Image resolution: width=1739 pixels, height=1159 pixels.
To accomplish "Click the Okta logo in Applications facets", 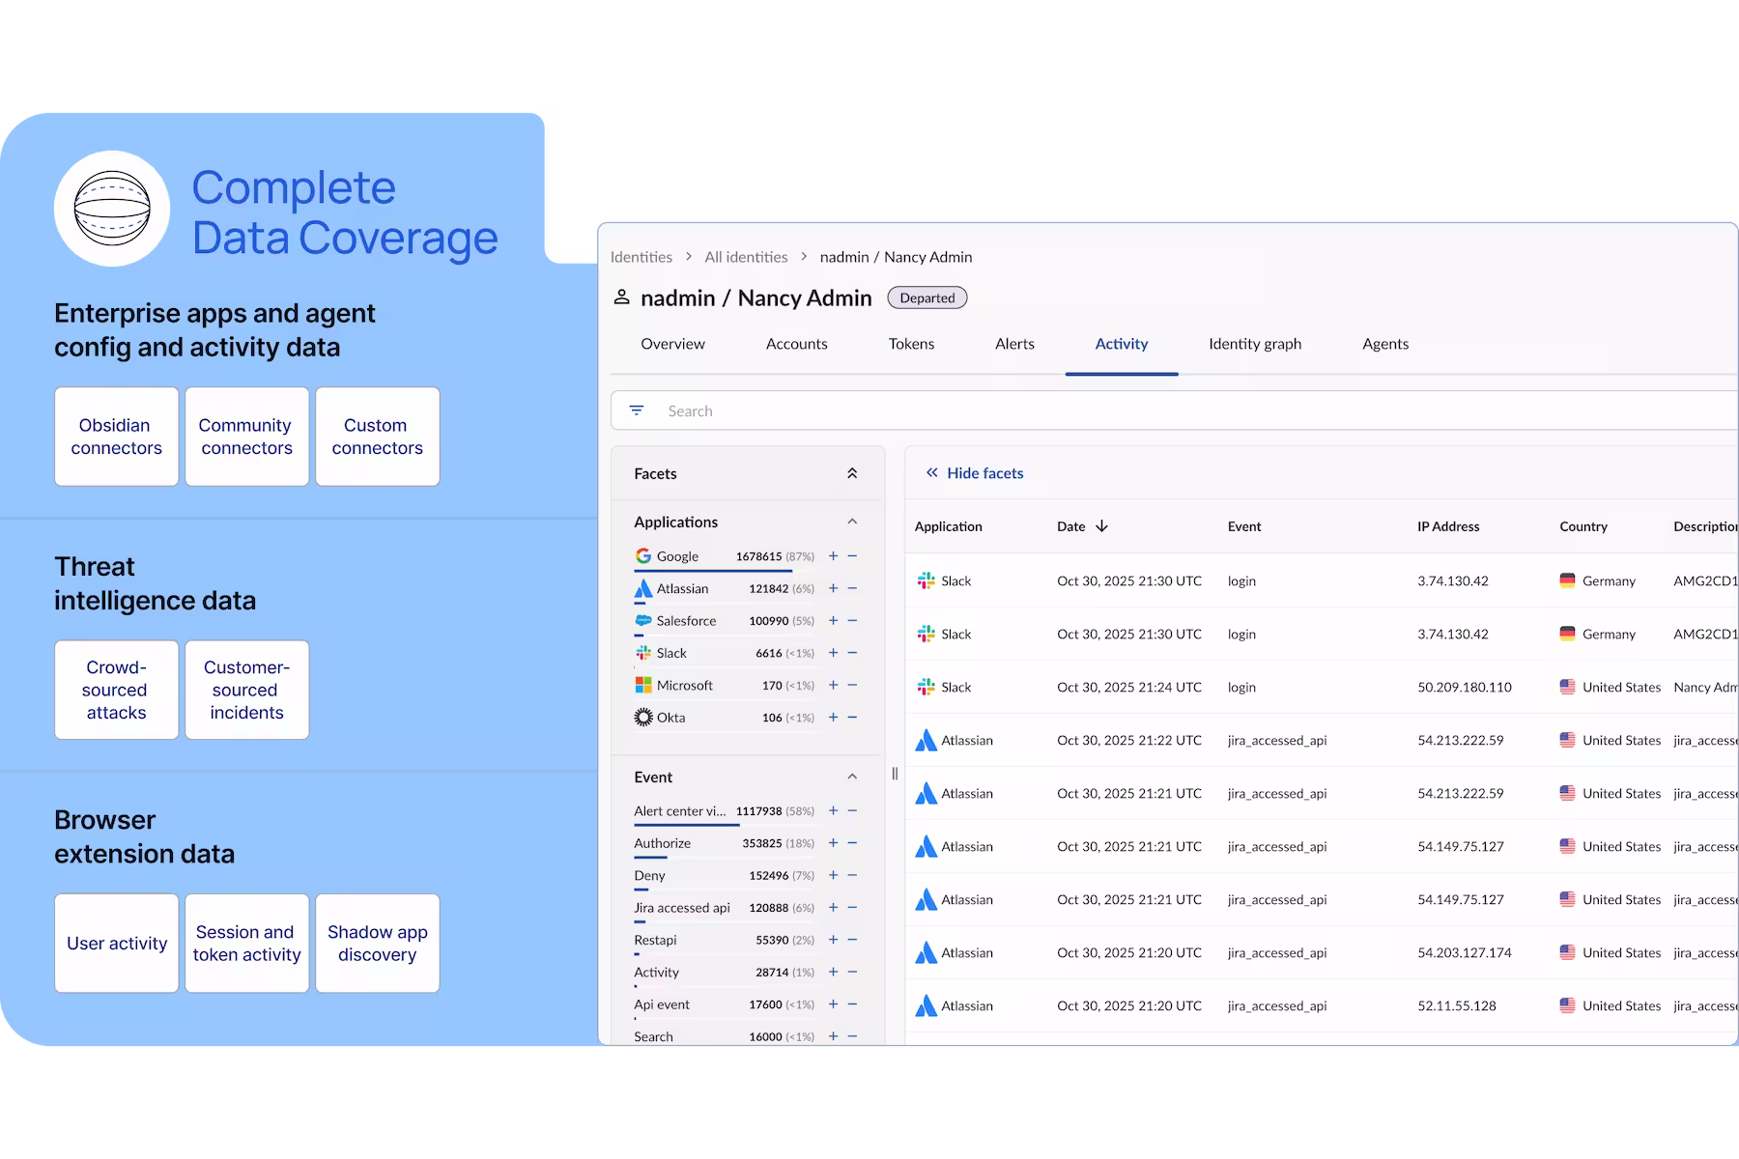I will click(x=643, y=718).
